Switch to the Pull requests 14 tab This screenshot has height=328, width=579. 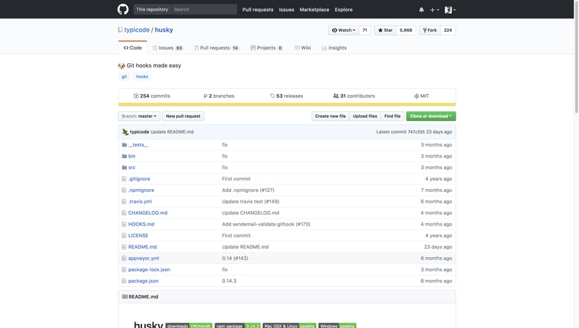(216, 48)
